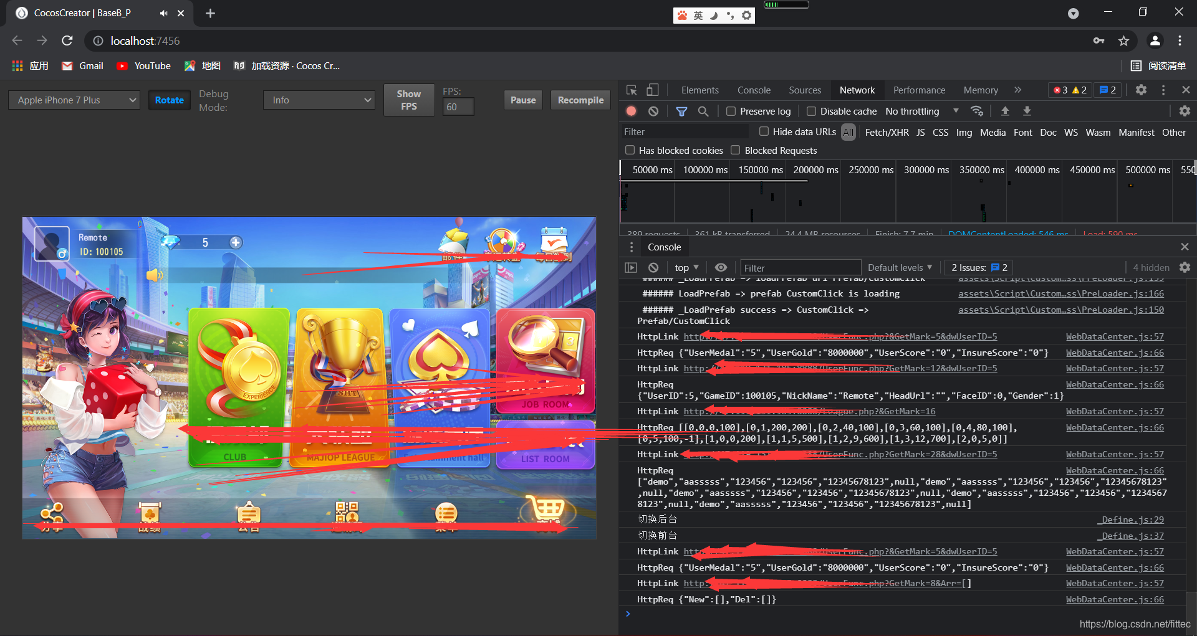The image size is (1197, 636).
Task: Open Apple iPhone 7 Plus device dropdown
Action: click(x=74, y=100)
